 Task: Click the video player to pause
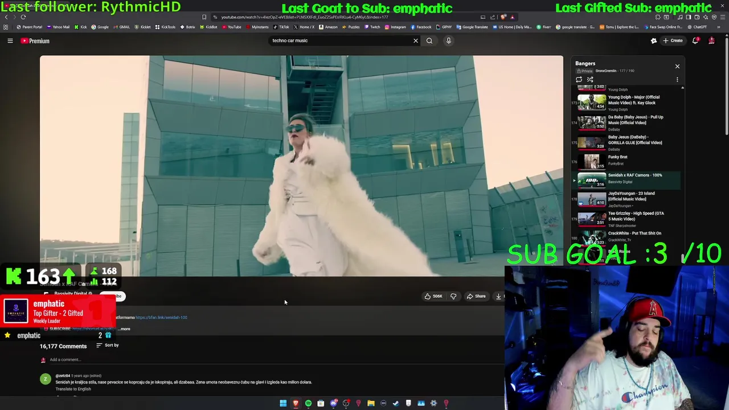pos(301,166)
